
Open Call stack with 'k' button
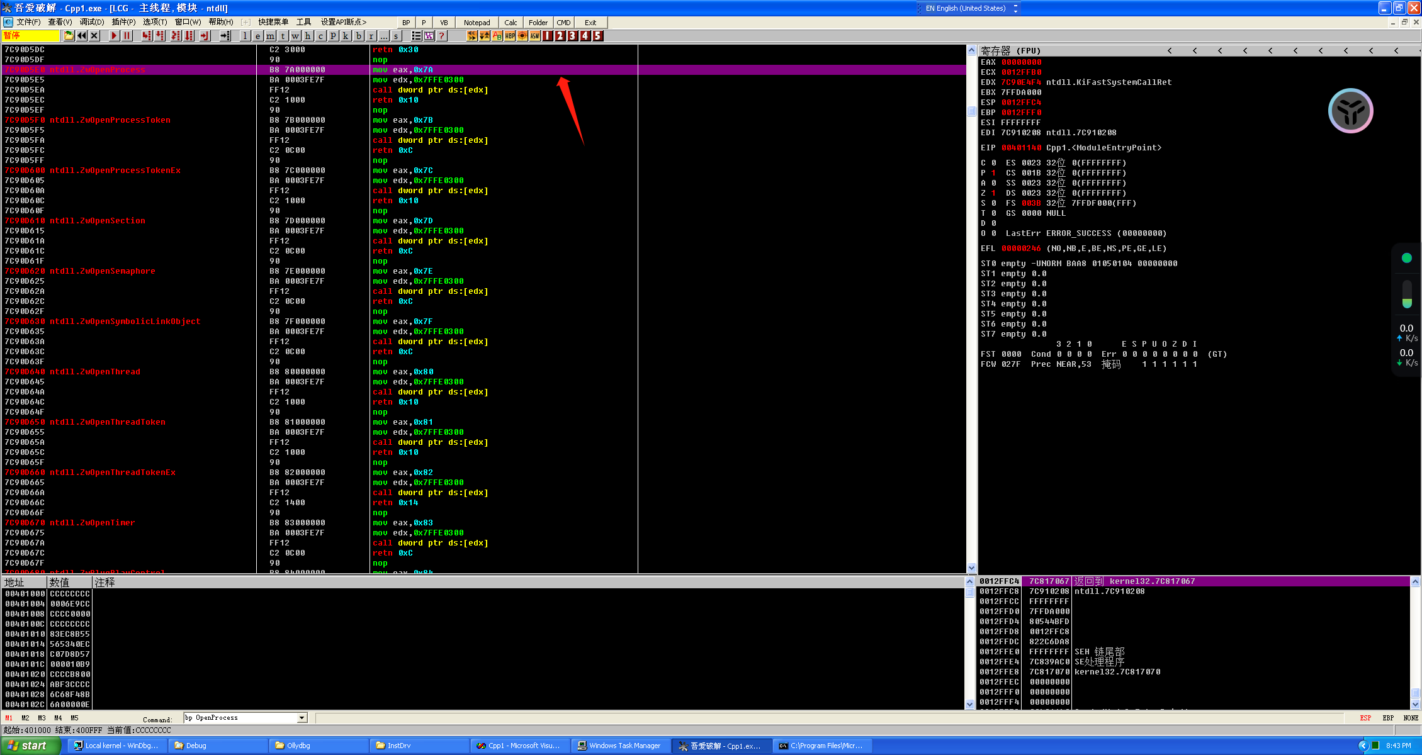click(x=346, y=36)
